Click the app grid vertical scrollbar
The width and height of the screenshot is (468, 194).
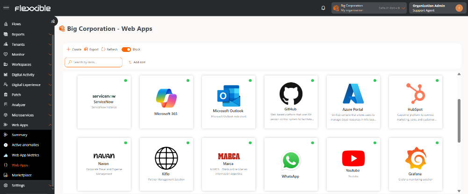459,121
